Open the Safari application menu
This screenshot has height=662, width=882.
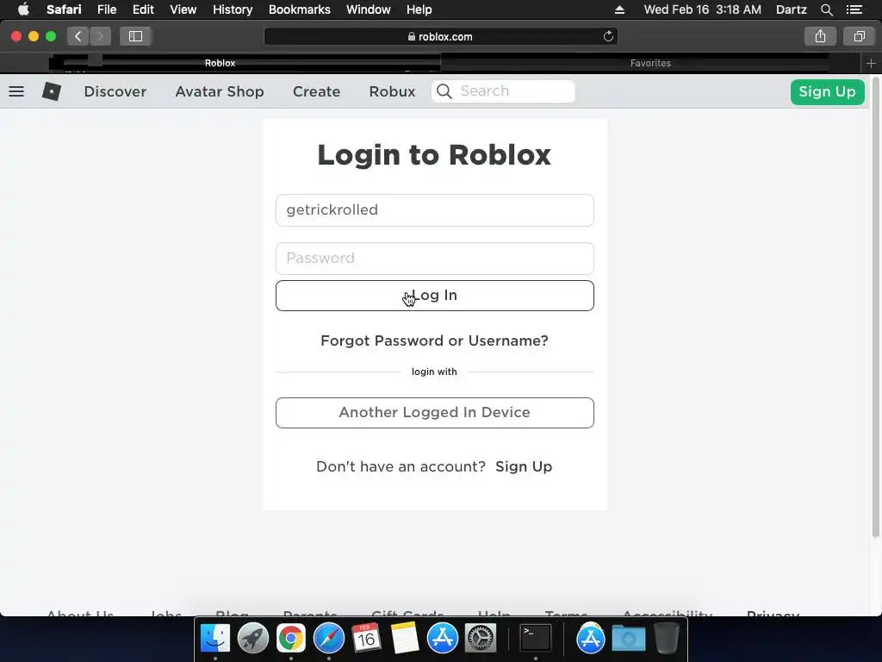[x=64, y=9]
